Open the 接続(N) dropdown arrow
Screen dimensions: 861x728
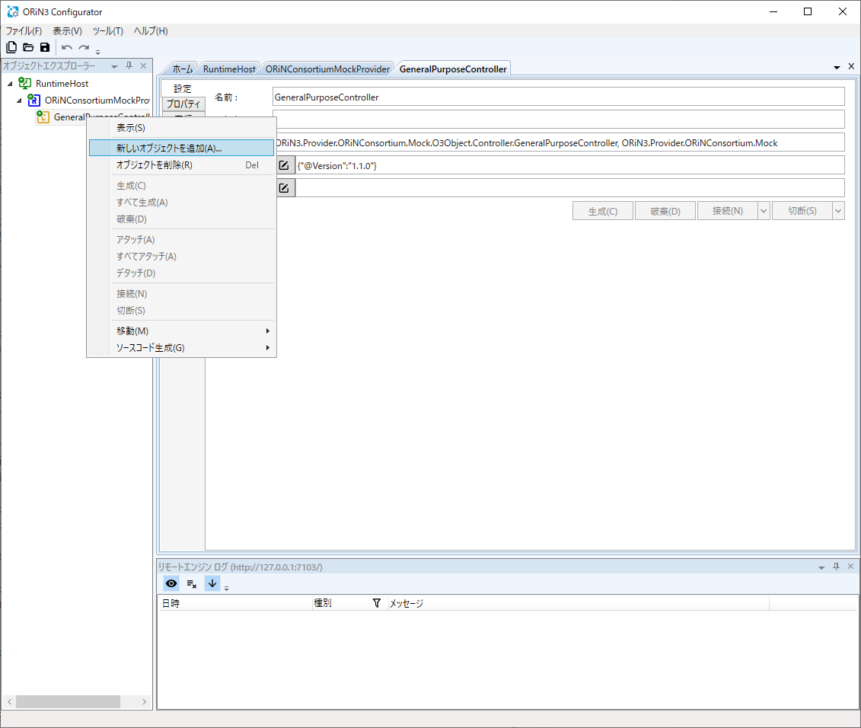pyautogui.click(x=764, y=211)
